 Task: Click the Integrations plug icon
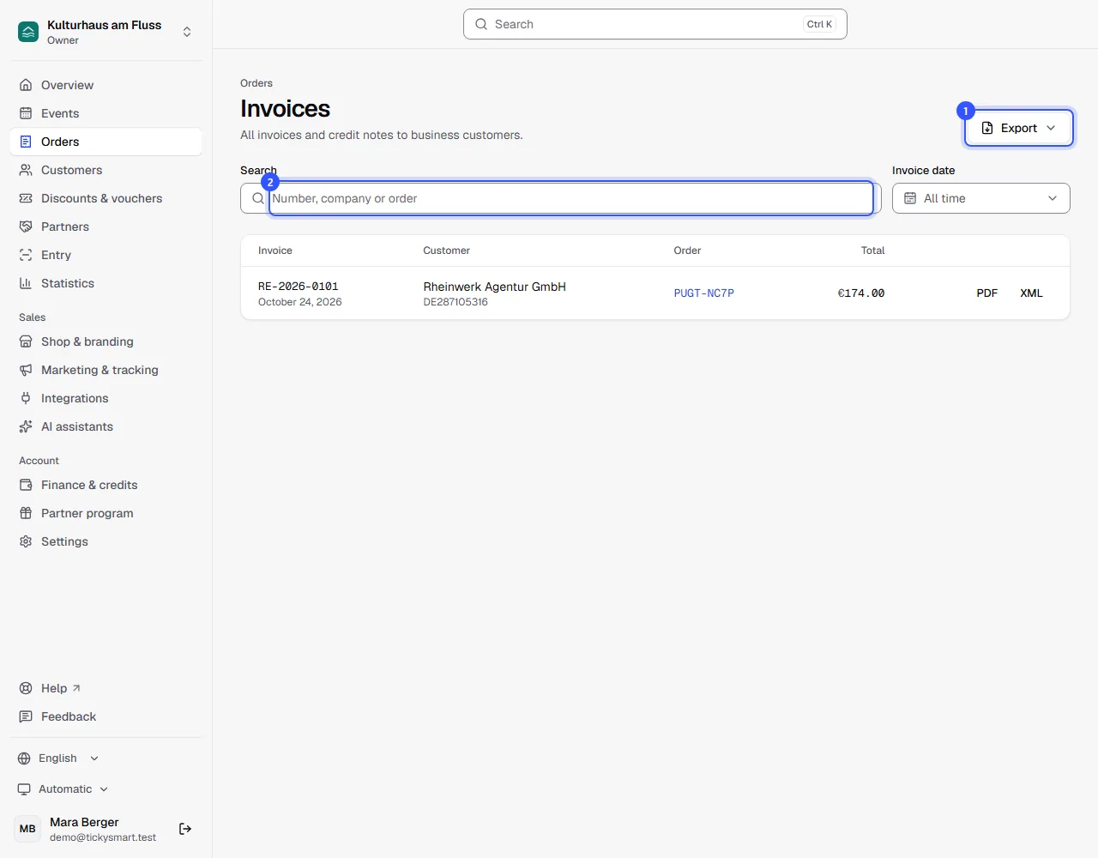26,398
